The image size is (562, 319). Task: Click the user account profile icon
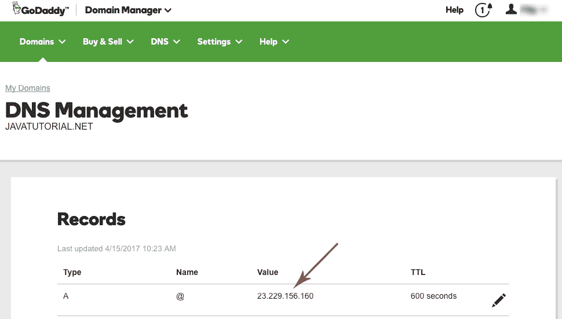(x=511, y=9)
